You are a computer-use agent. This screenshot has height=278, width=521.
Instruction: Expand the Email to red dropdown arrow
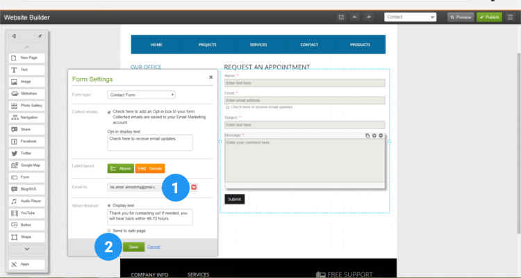[194, 187]
